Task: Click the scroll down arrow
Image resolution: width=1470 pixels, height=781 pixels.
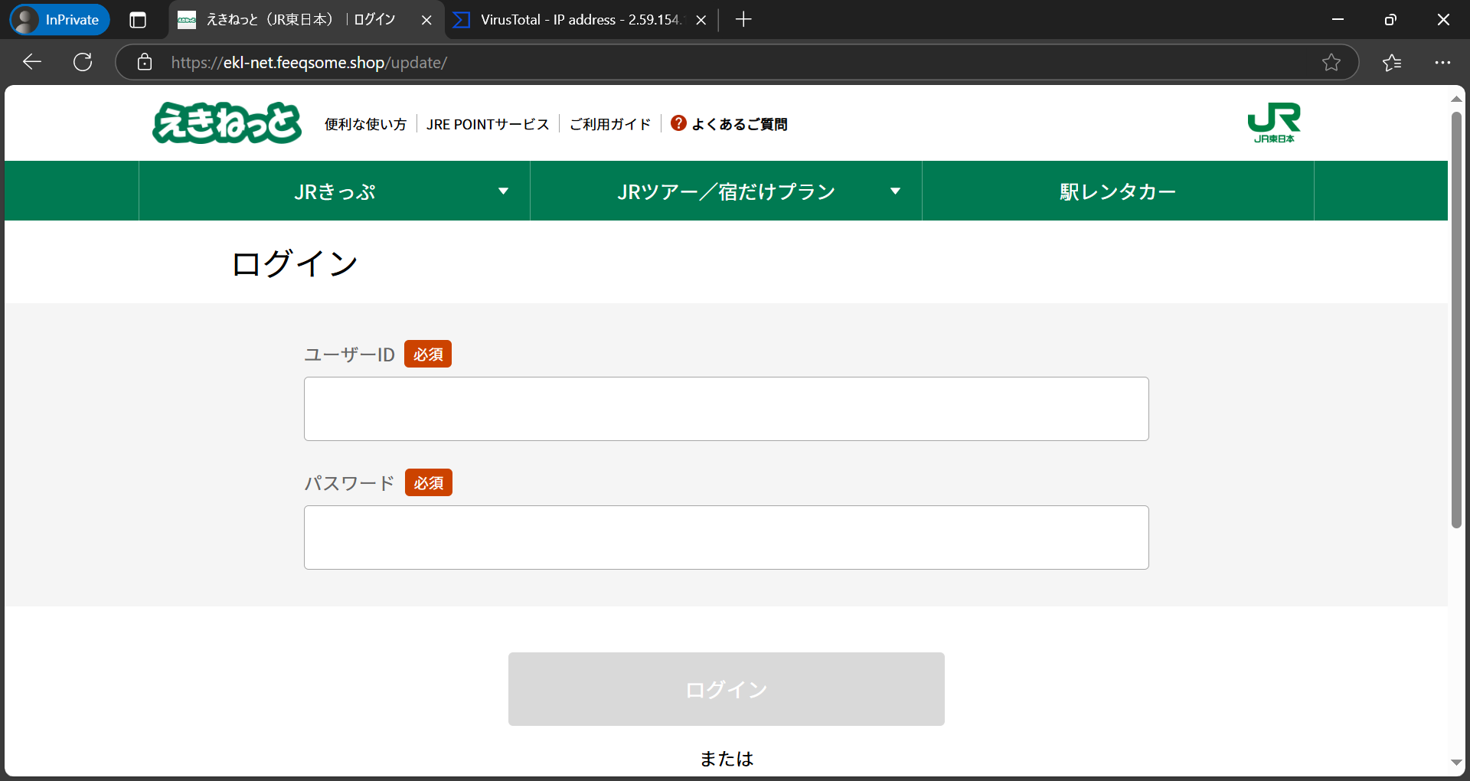Action: point(1456,763)
